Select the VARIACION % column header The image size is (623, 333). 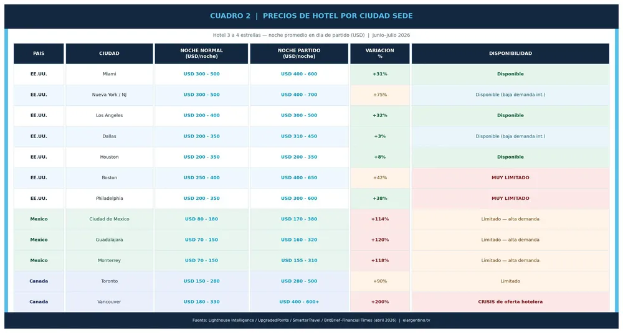tap(380, 54)
